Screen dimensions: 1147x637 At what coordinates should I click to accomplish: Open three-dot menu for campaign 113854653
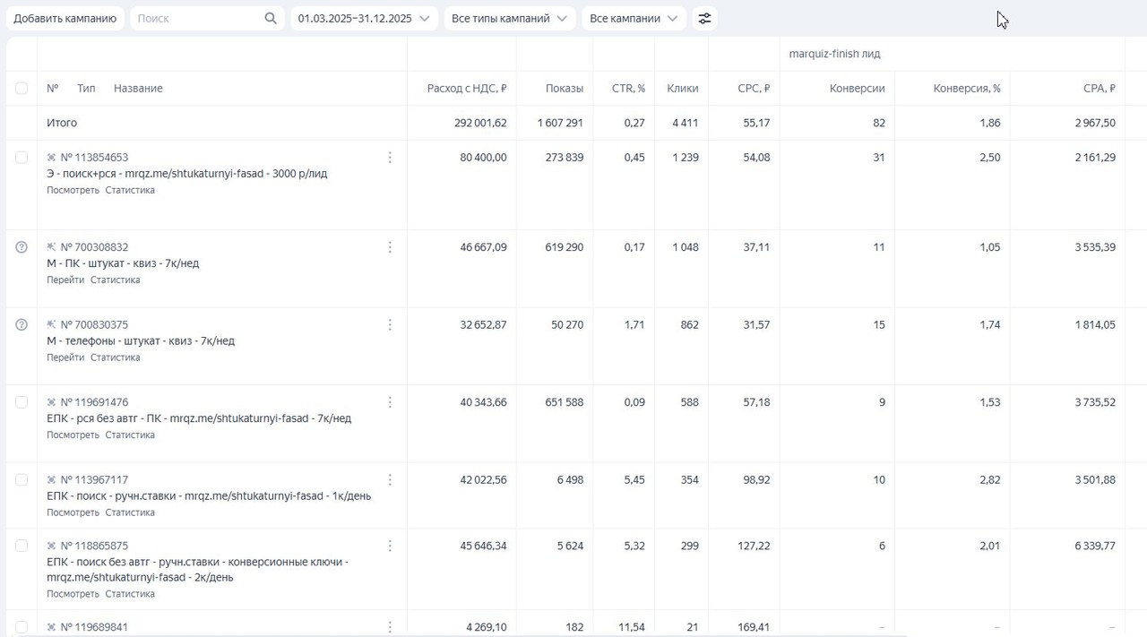click(390, 158)
